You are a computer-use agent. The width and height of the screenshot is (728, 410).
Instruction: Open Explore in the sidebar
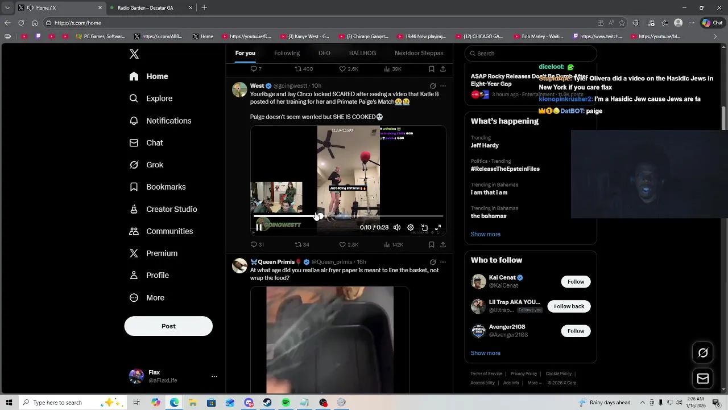[x=151, y=99]
